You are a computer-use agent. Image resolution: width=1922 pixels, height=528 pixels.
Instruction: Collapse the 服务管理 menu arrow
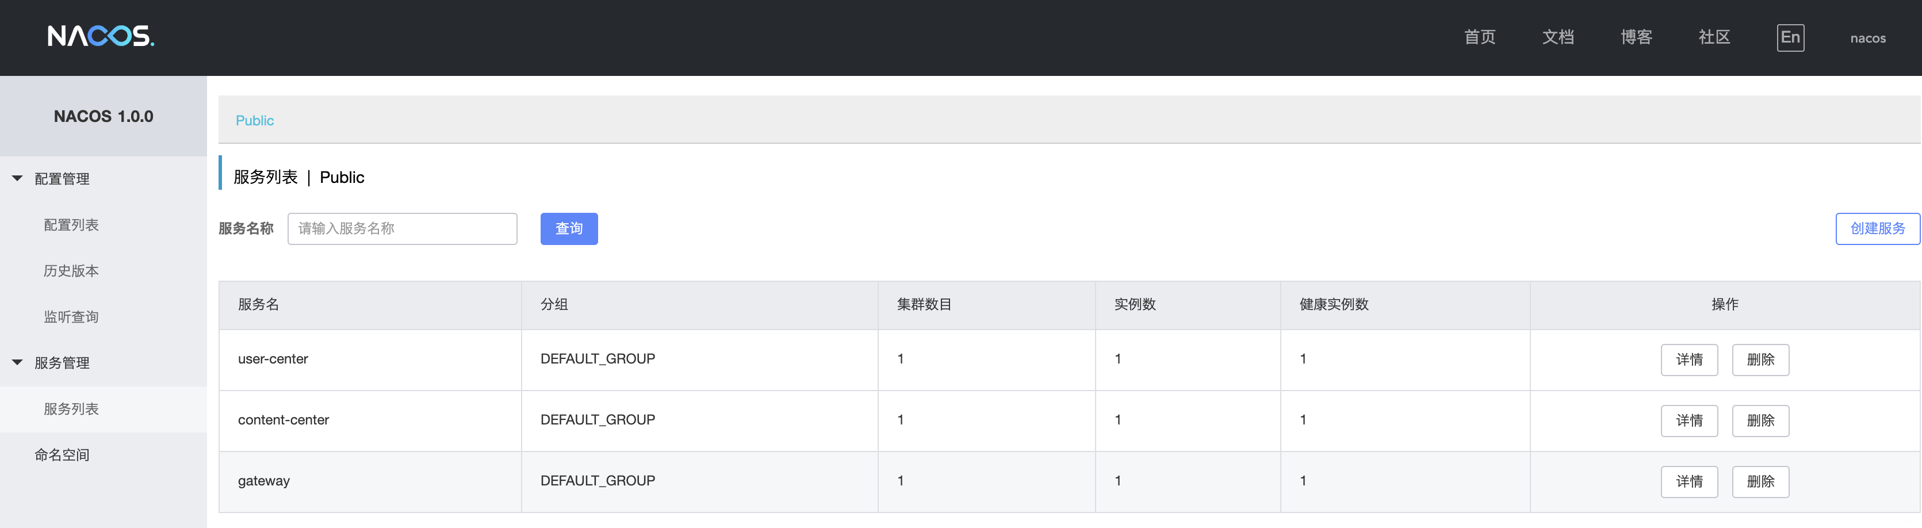pyautogui.click(x=17, y=362)
